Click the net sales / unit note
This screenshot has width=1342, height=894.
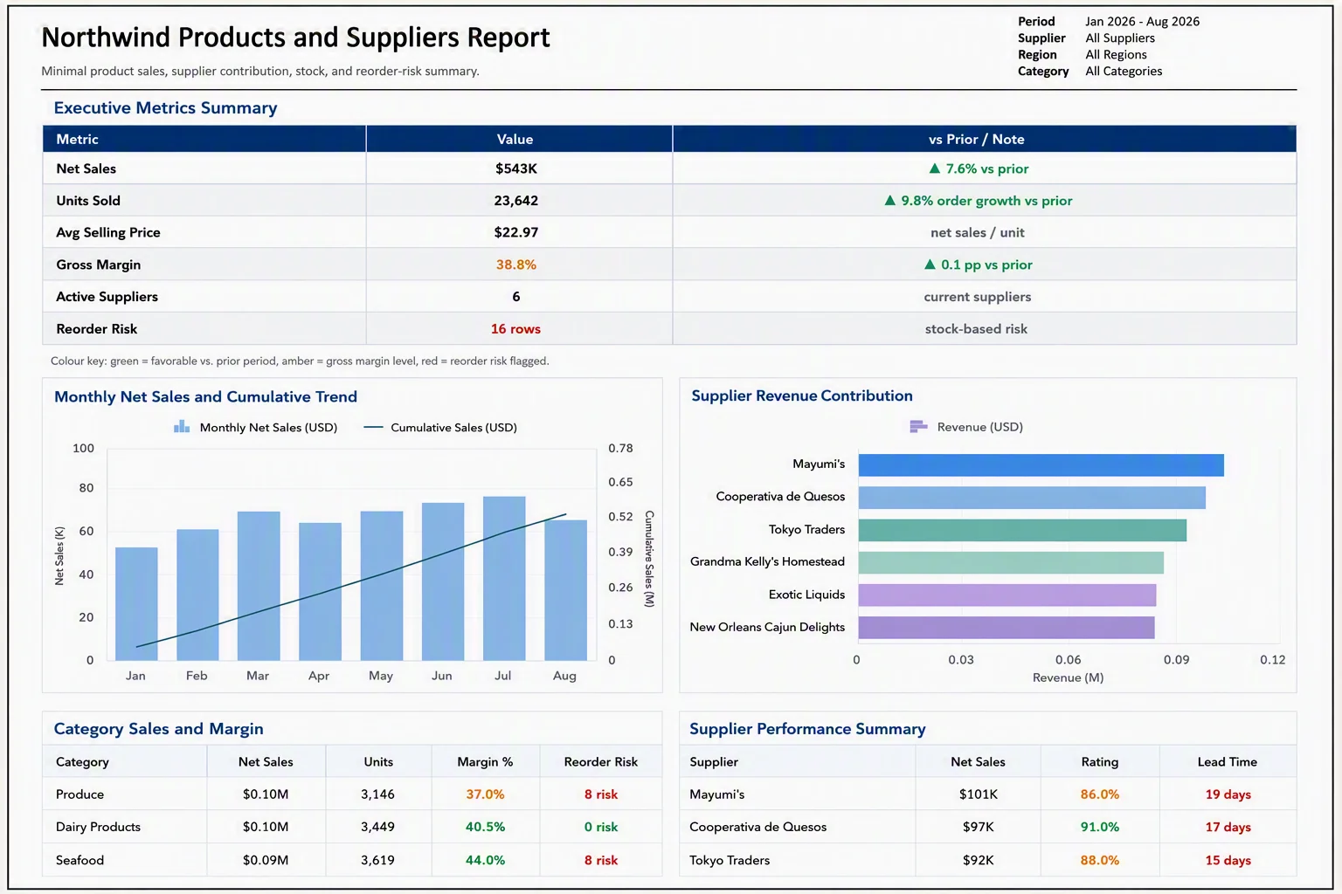tap(977, 232)
